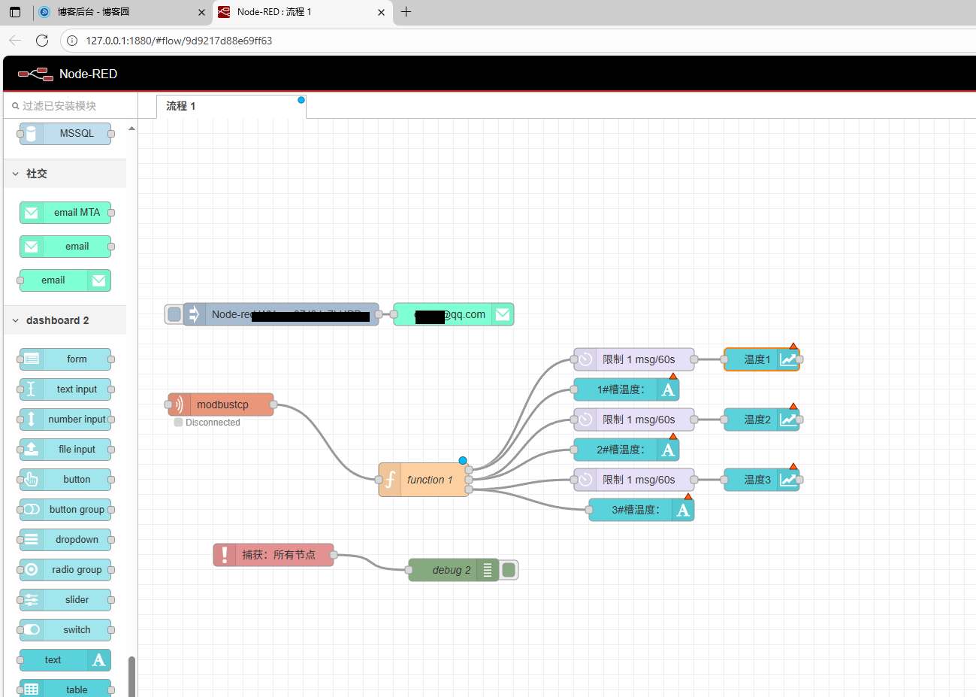Select the first 限制 1 msg/60s delay node
976x697 pixels.
634,359
